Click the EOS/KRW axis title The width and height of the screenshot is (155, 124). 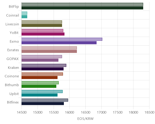coord(85,119)
